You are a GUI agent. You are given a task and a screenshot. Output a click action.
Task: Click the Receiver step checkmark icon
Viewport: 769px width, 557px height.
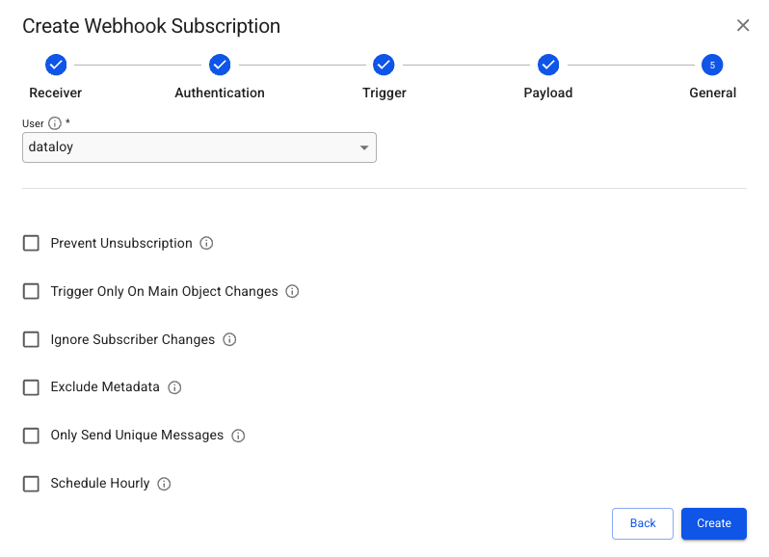click(56, 66)
